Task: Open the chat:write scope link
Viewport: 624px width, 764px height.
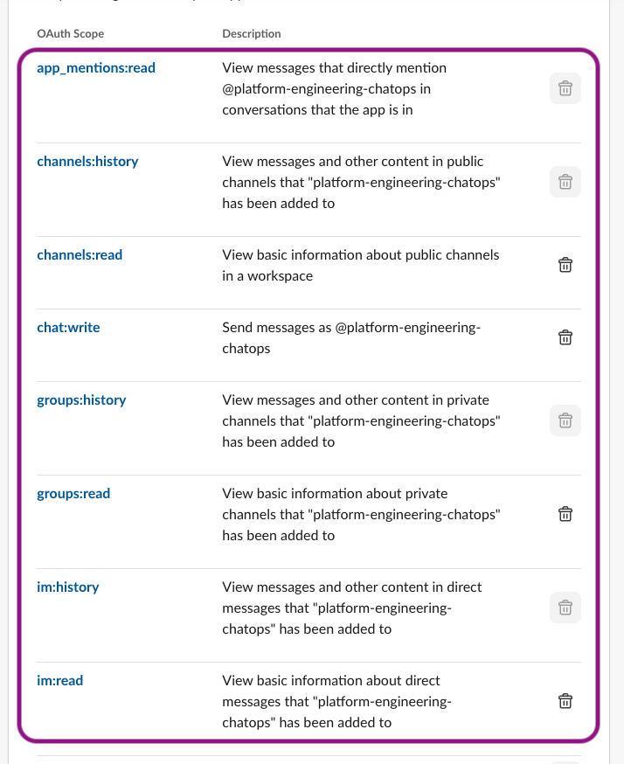Action: click(68, 327)
